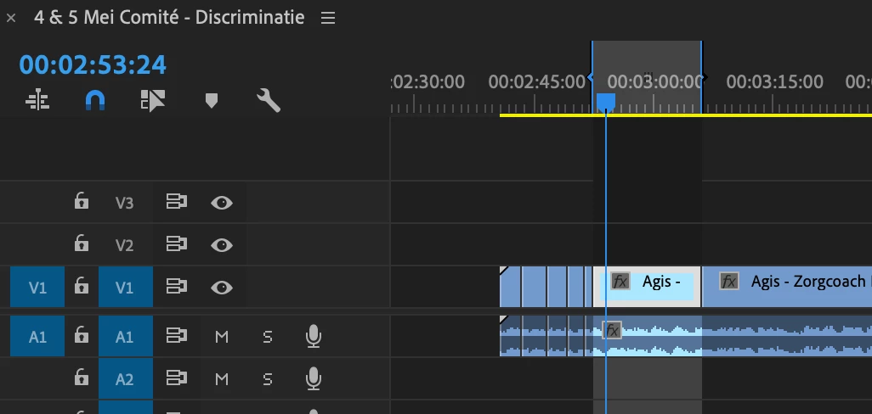
Task: Click the In point bracket on ruler
Action: coord(591,78)
